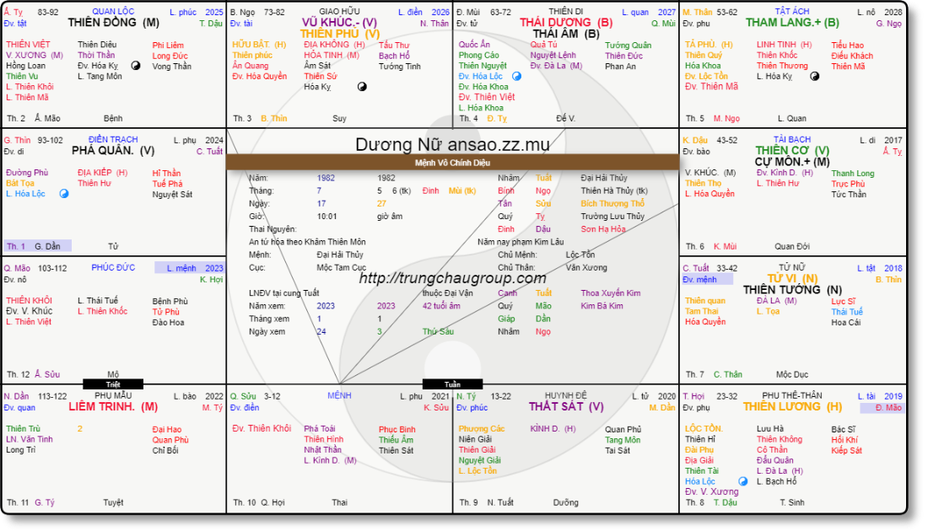
Task: Click the THẤT SÁT (V) star heading
Action: tap(566, 406)
